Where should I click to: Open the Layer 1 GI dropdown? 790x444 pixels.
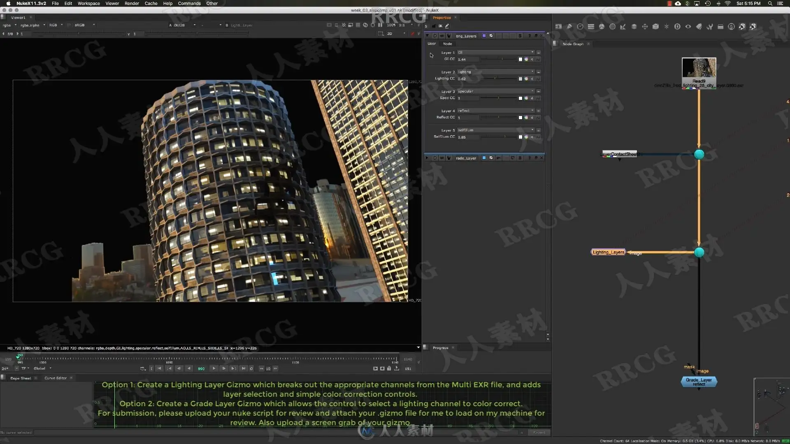tap(496, 52)
